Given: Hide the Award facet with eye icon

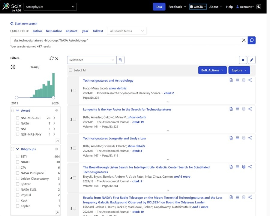Looking at the screenshot, I should coord(57,110).
